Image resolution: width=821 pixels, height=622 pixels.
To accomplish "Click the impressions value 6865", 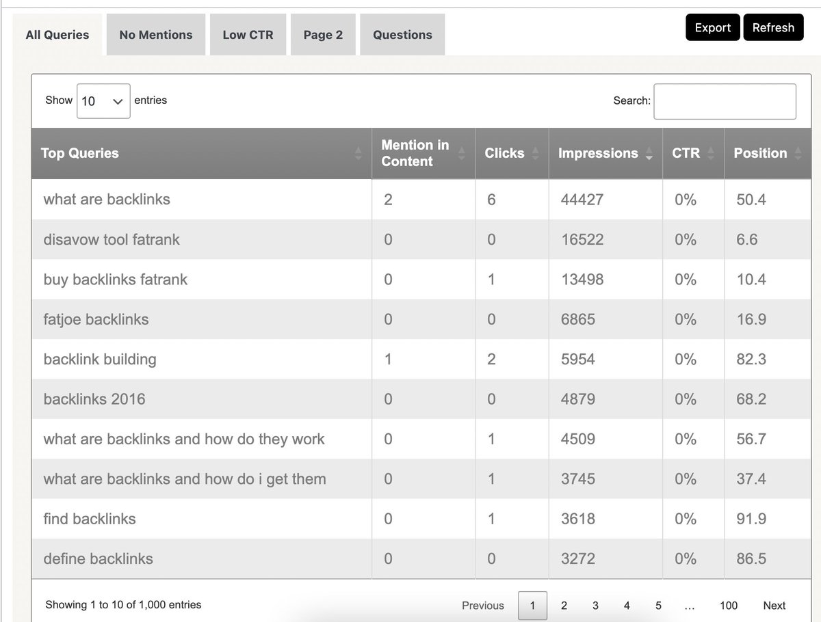I will pyautogui.click(x=578, y=319).
